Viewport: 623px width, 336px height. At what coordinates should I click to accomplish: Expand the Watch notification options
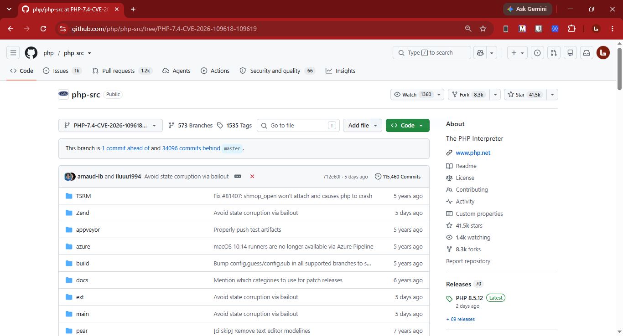pos(417,95)
